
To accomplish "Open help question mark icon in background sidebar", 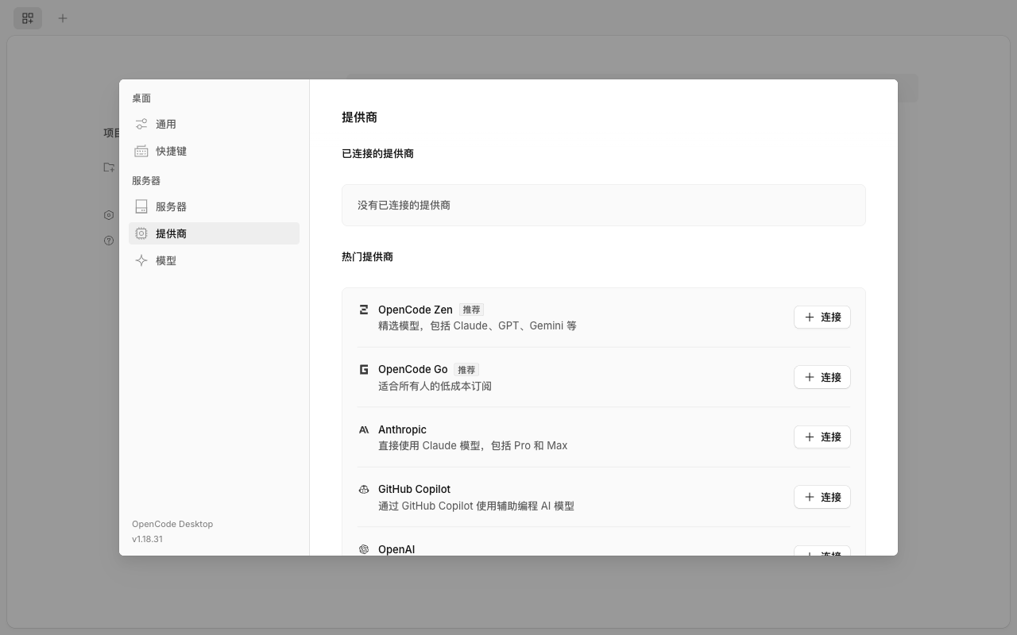I will point(109,241).
